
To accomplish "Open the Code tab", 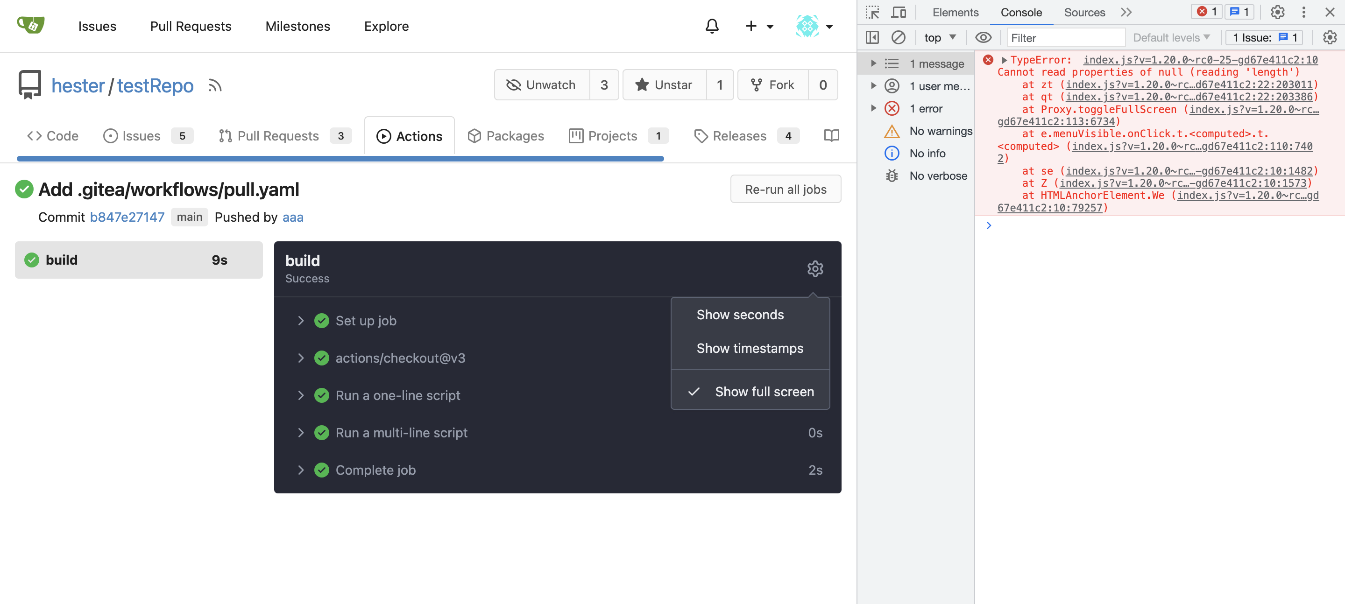I will tap(53, 136).
